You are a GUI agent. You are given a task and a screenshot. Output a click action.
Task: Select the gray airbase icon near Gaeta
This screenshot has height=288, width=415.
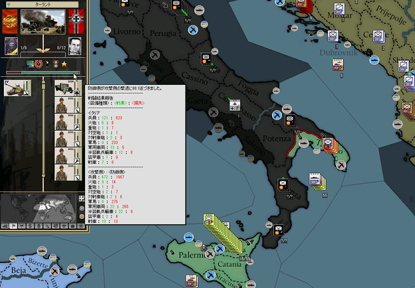(213, 112)
